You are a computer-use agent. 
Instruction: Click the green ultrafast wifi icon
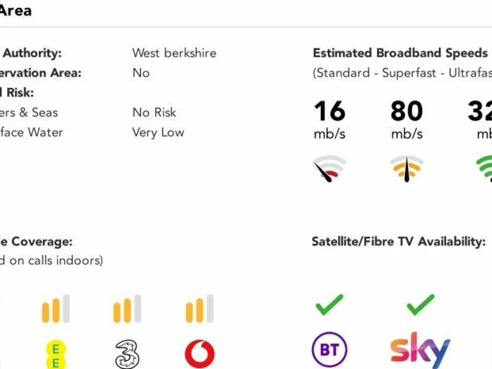point(485,168)
